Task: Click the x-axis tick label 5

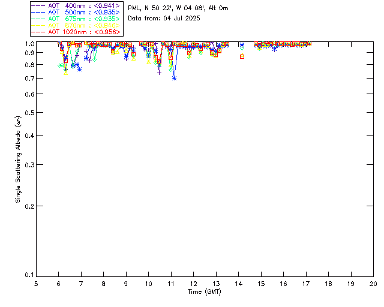Action: [x=36, y=284]
